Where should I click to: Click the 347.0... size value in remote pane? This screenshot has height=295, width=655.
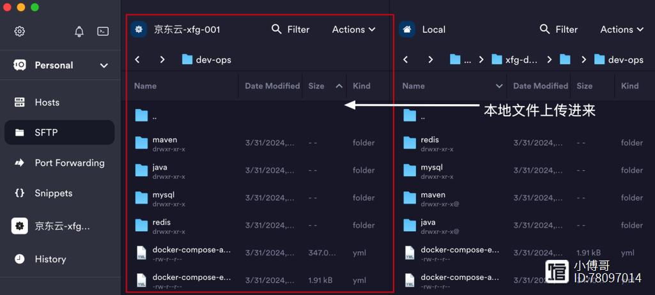click(x=322, y=253)
